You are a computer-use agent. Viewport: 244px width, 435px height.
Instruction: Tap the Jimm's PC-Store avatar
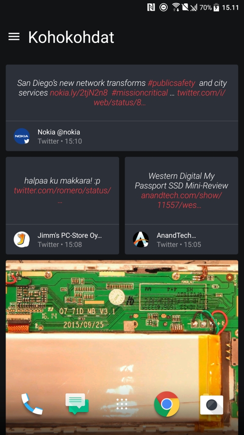coord(22,240)
